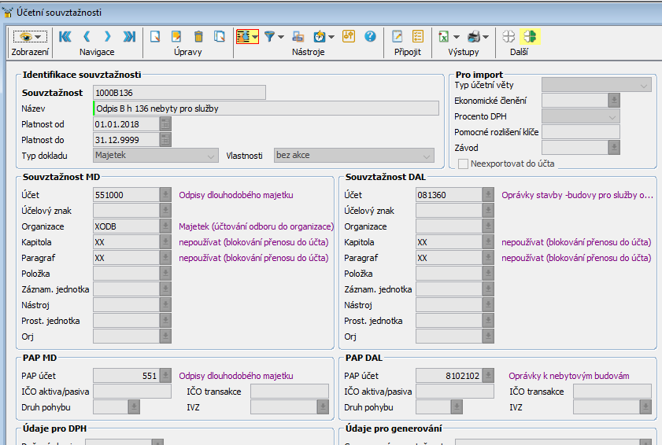
Task: Click the previous record arrow
Action: pyautogui.click(x=87, y=36)
